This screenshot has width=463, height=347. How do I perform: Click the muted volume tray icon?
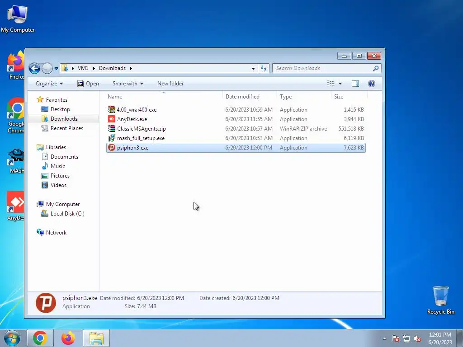click(x=417, y=339)
